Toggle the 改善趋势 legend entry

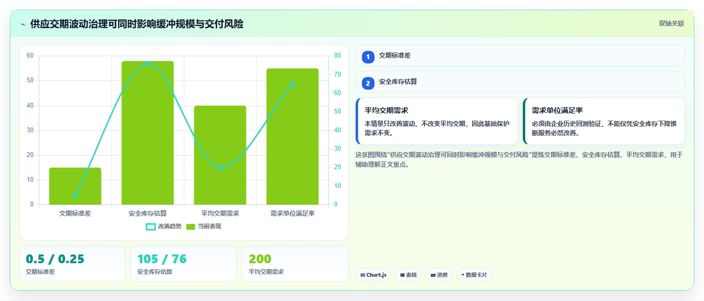tap(164, 226)
